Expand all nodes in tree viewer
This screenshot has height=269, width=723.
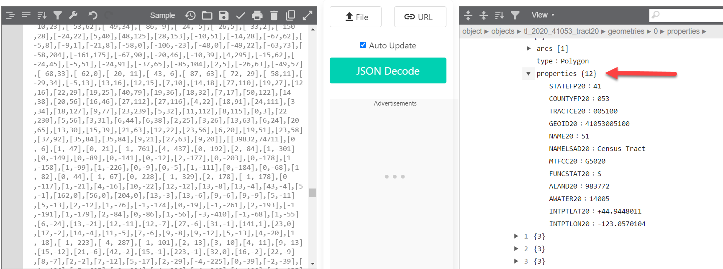(468, 15)
